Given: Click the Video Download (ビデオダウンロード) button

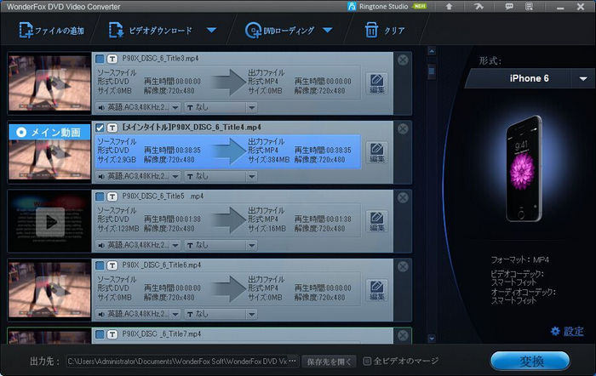Looking at the screenshot, I should [151, 30].
